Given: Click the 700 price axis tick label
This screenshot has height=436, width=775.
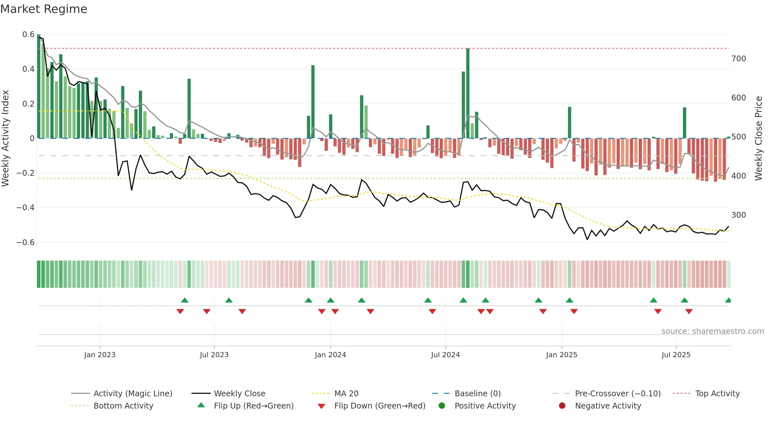Looking at the screenshot, I should 739,59.
